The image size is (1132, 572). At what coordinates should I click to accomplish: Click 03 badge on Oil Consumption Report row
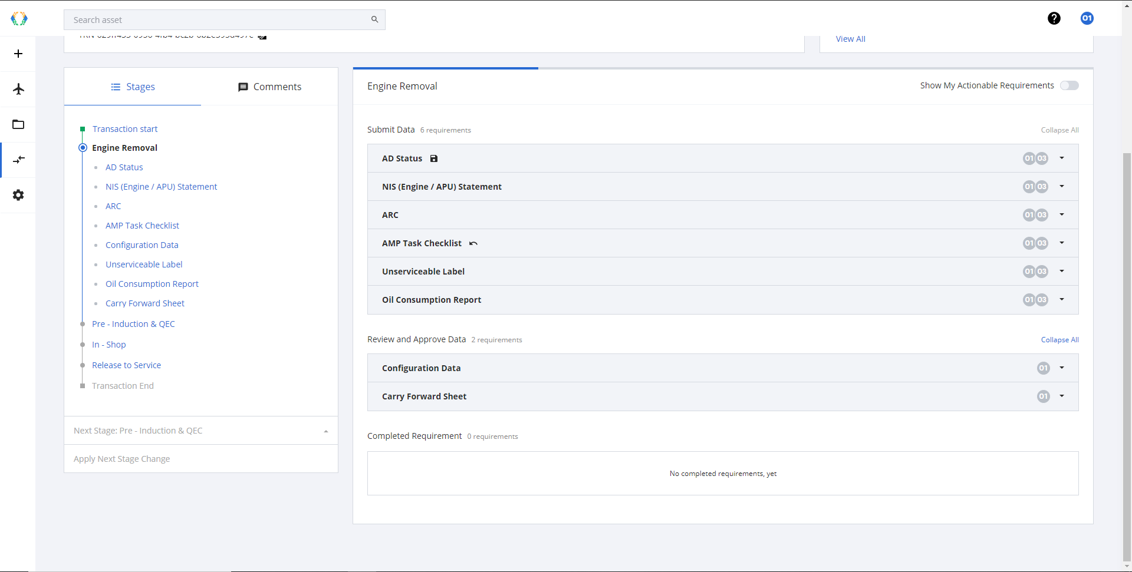(x=1042, y=300)
